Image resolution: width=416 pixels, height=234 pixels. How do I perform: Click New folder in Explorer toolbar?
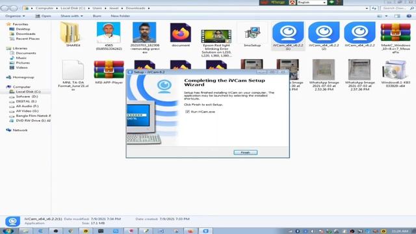(x=120, y=16)
